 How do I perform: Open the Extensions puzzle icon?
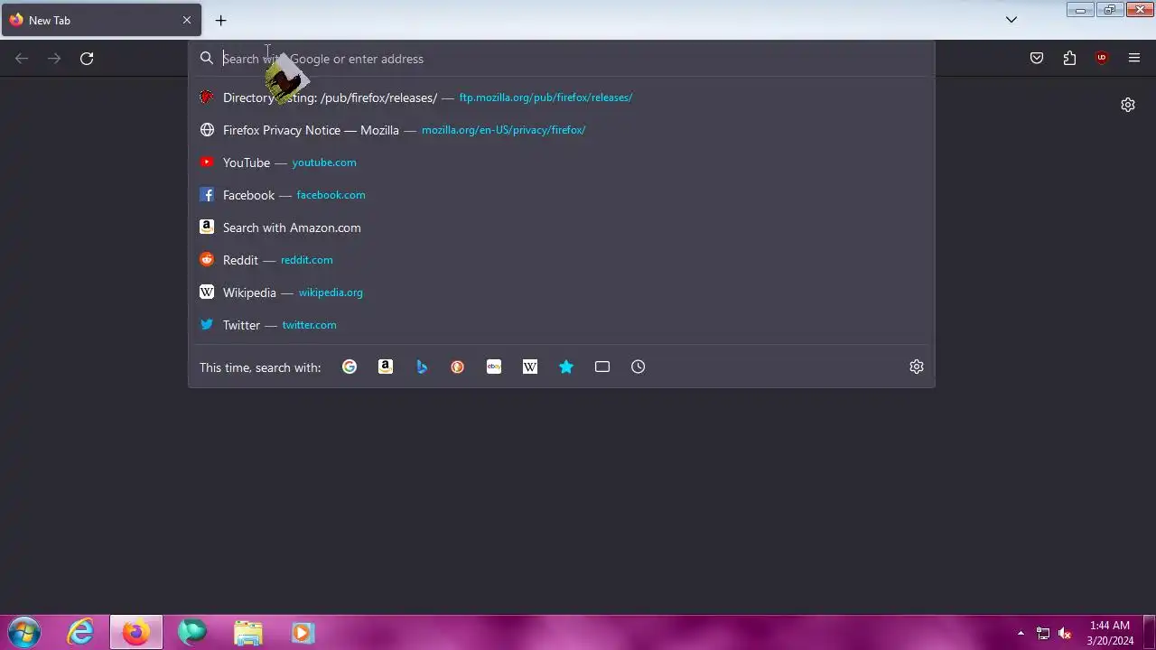coord(1069,59)
